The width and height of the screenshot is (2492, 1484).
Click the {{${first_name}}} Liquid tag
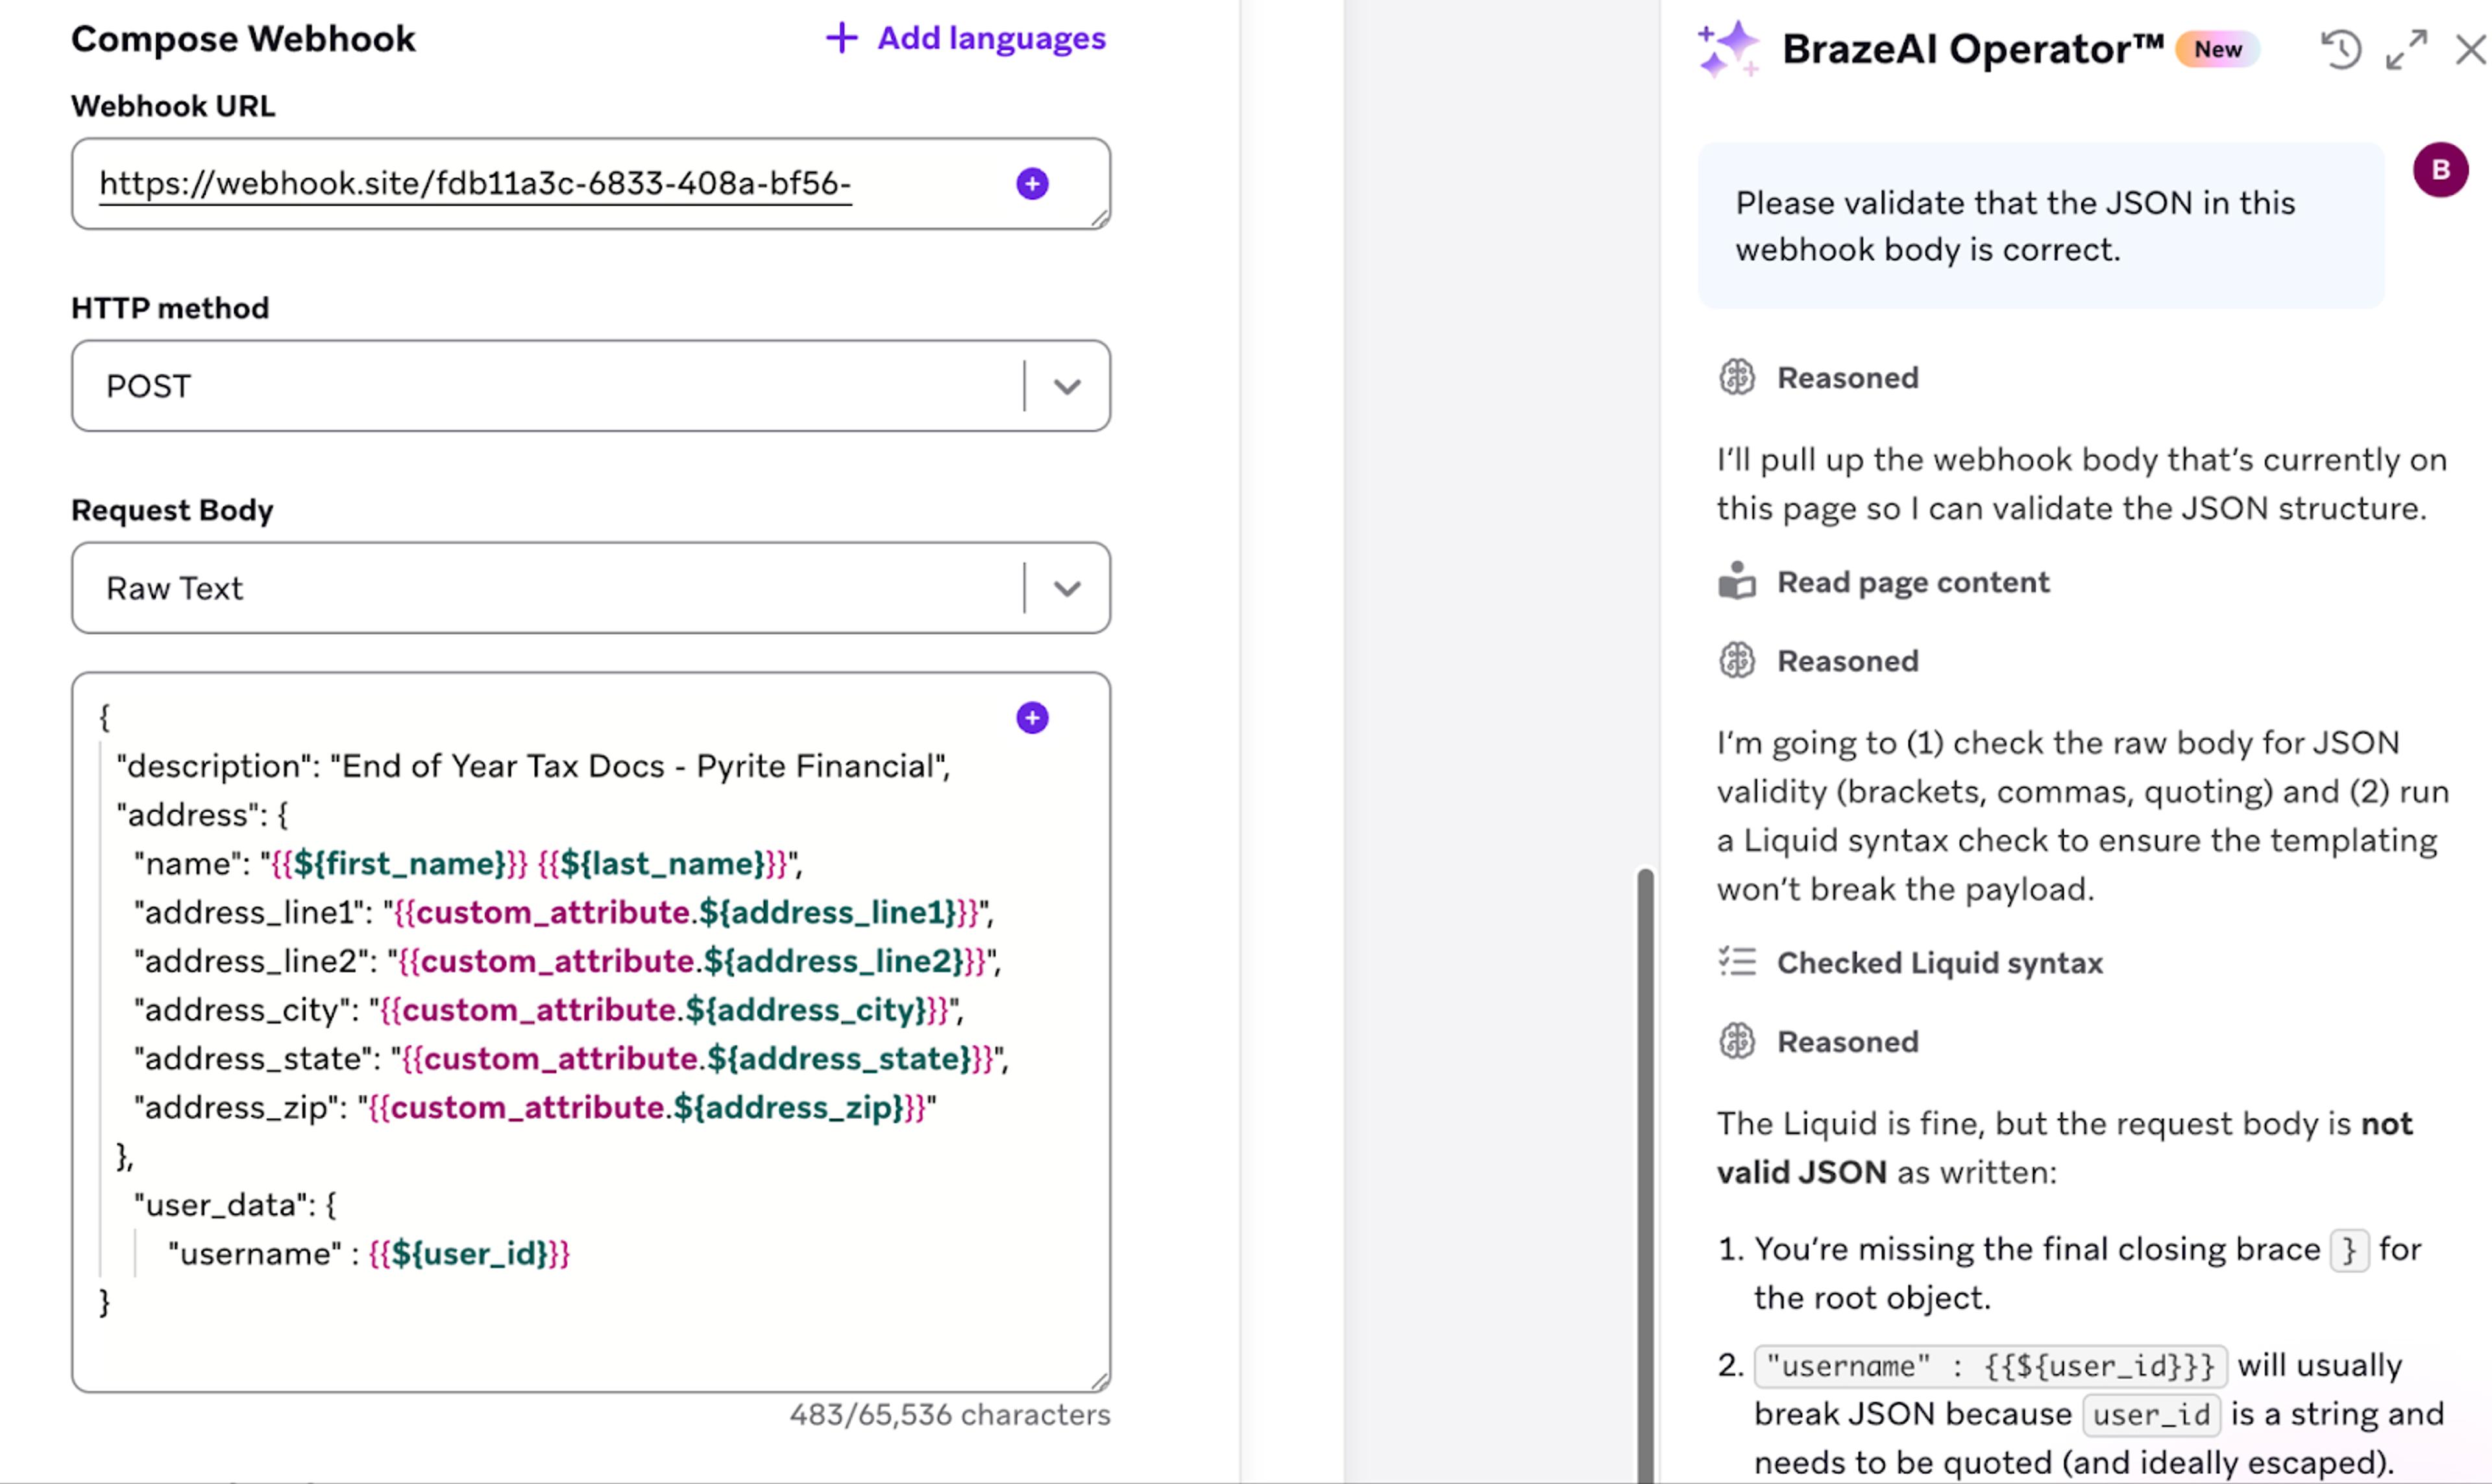pos(399,864)
